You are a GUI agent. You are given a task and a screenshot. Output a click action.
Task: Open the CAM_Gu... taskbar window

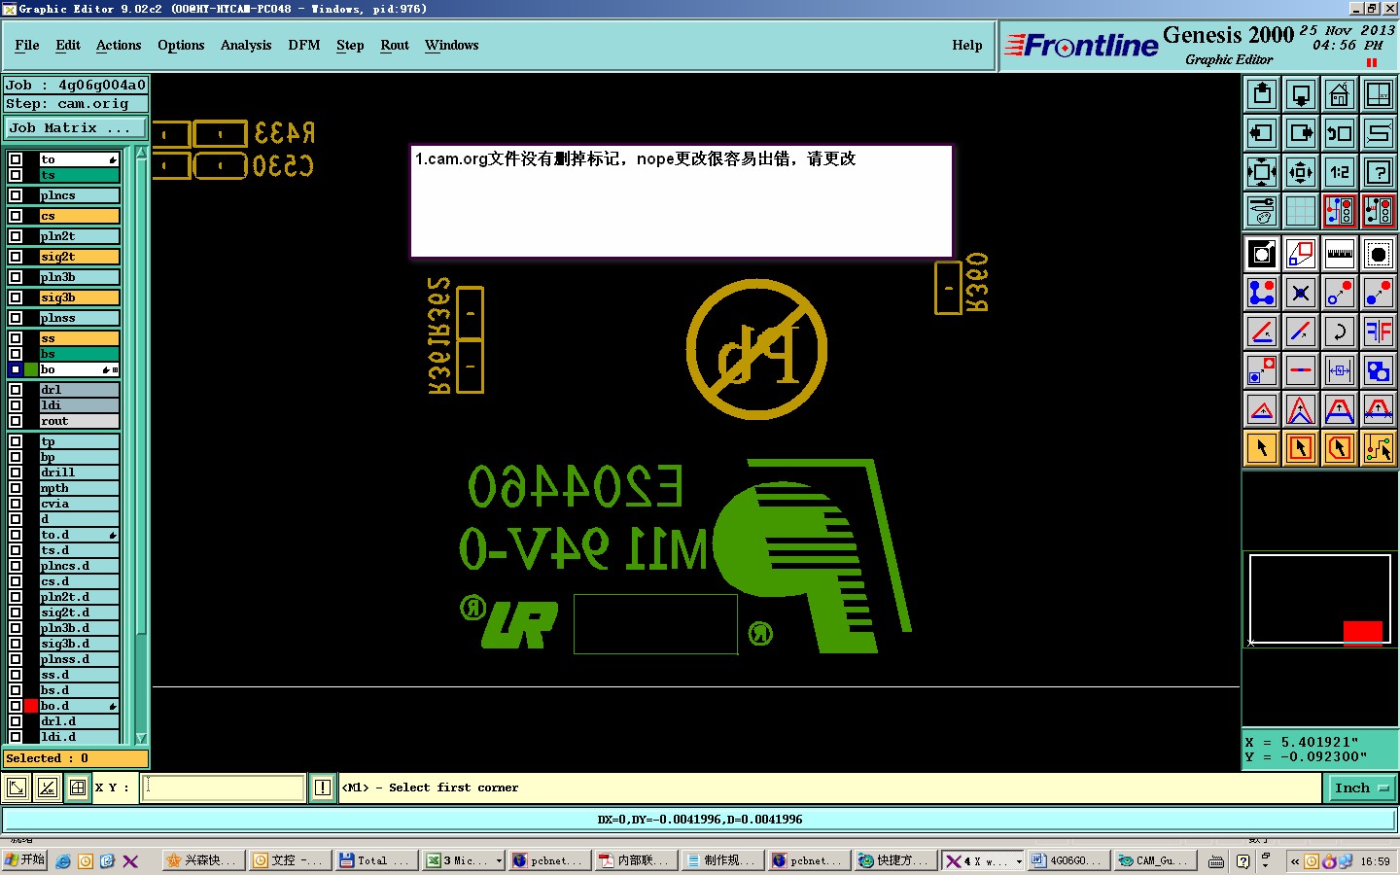1153,860
